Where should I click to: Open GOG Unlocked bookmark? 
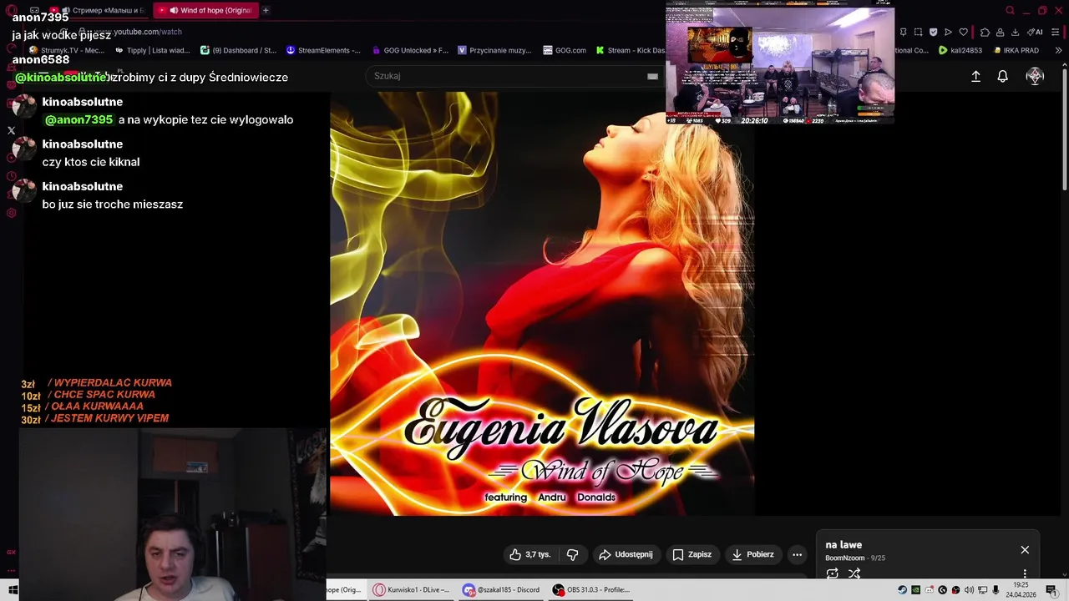point(409,50)
